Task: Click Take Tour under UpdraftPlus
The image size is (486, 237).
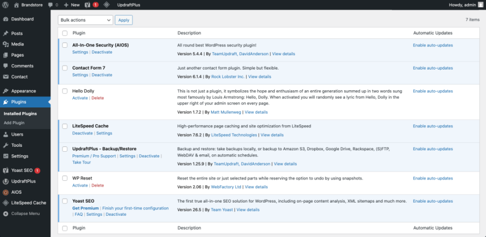Action: tap(82, 162)
